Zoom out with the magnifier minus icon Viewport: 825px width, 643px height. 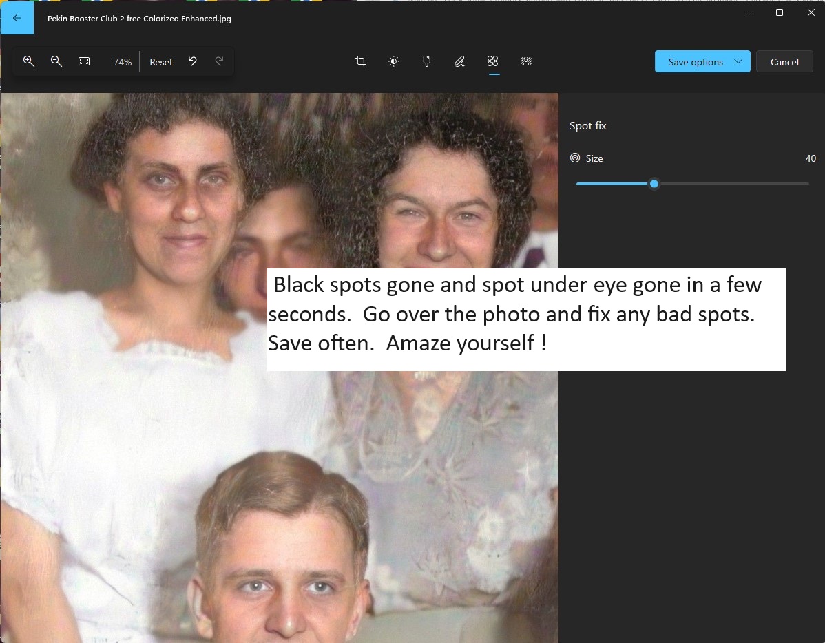click(x=56, y=61)
